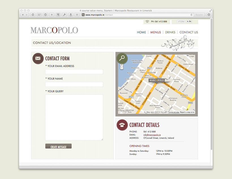Open the downloads button in toolbar
The height and width of the screenshot is (179, 232).
pyautogui.click(x=209, y=15)
